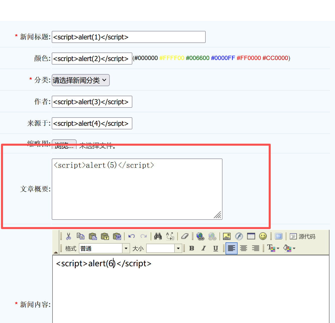Screen dimensions: 335x323
Task: Select center text alignment
Action: click(x=244, y=248)
